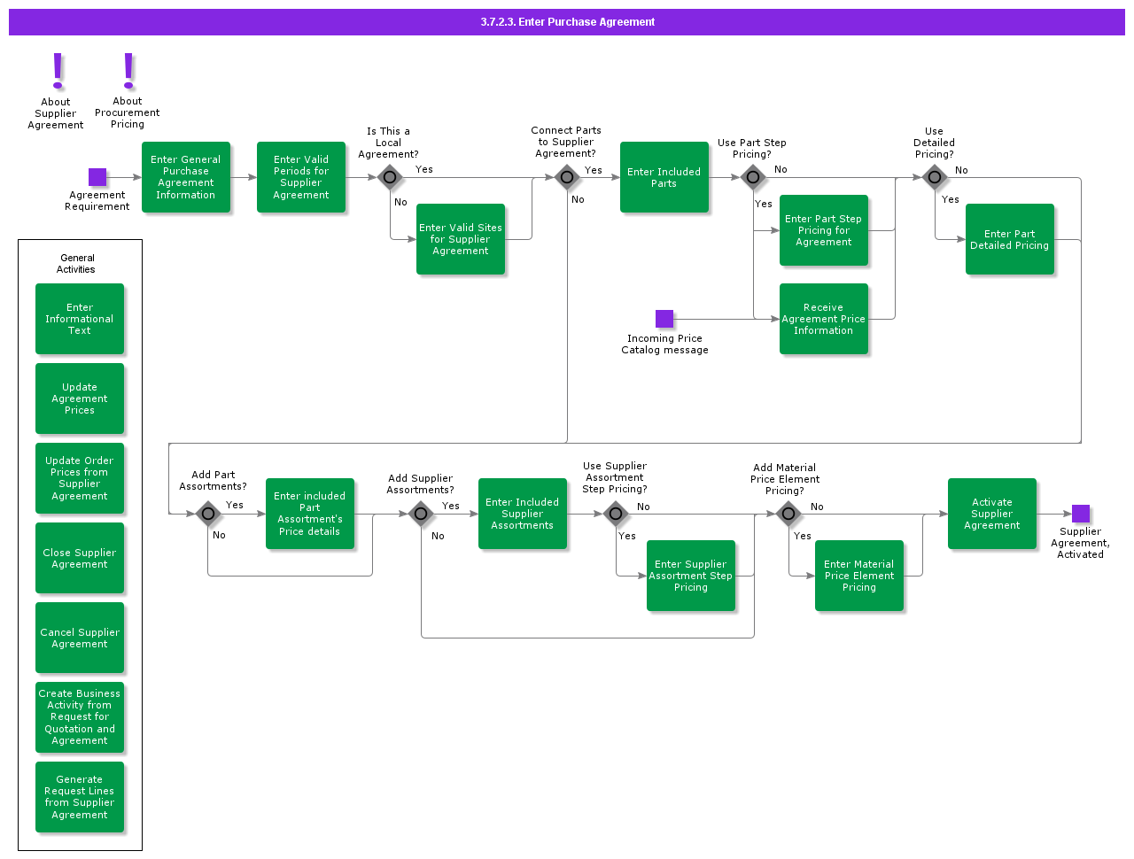The width and height of the screenshot is (1134, 859).
Task: Open the Activate Supplier Agreement activity
Action: [x=992, y=514]
